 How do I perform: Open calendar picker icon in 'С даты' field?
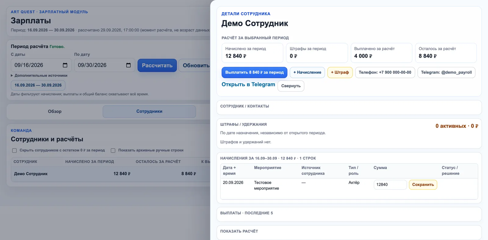click(x=65, y=65)
